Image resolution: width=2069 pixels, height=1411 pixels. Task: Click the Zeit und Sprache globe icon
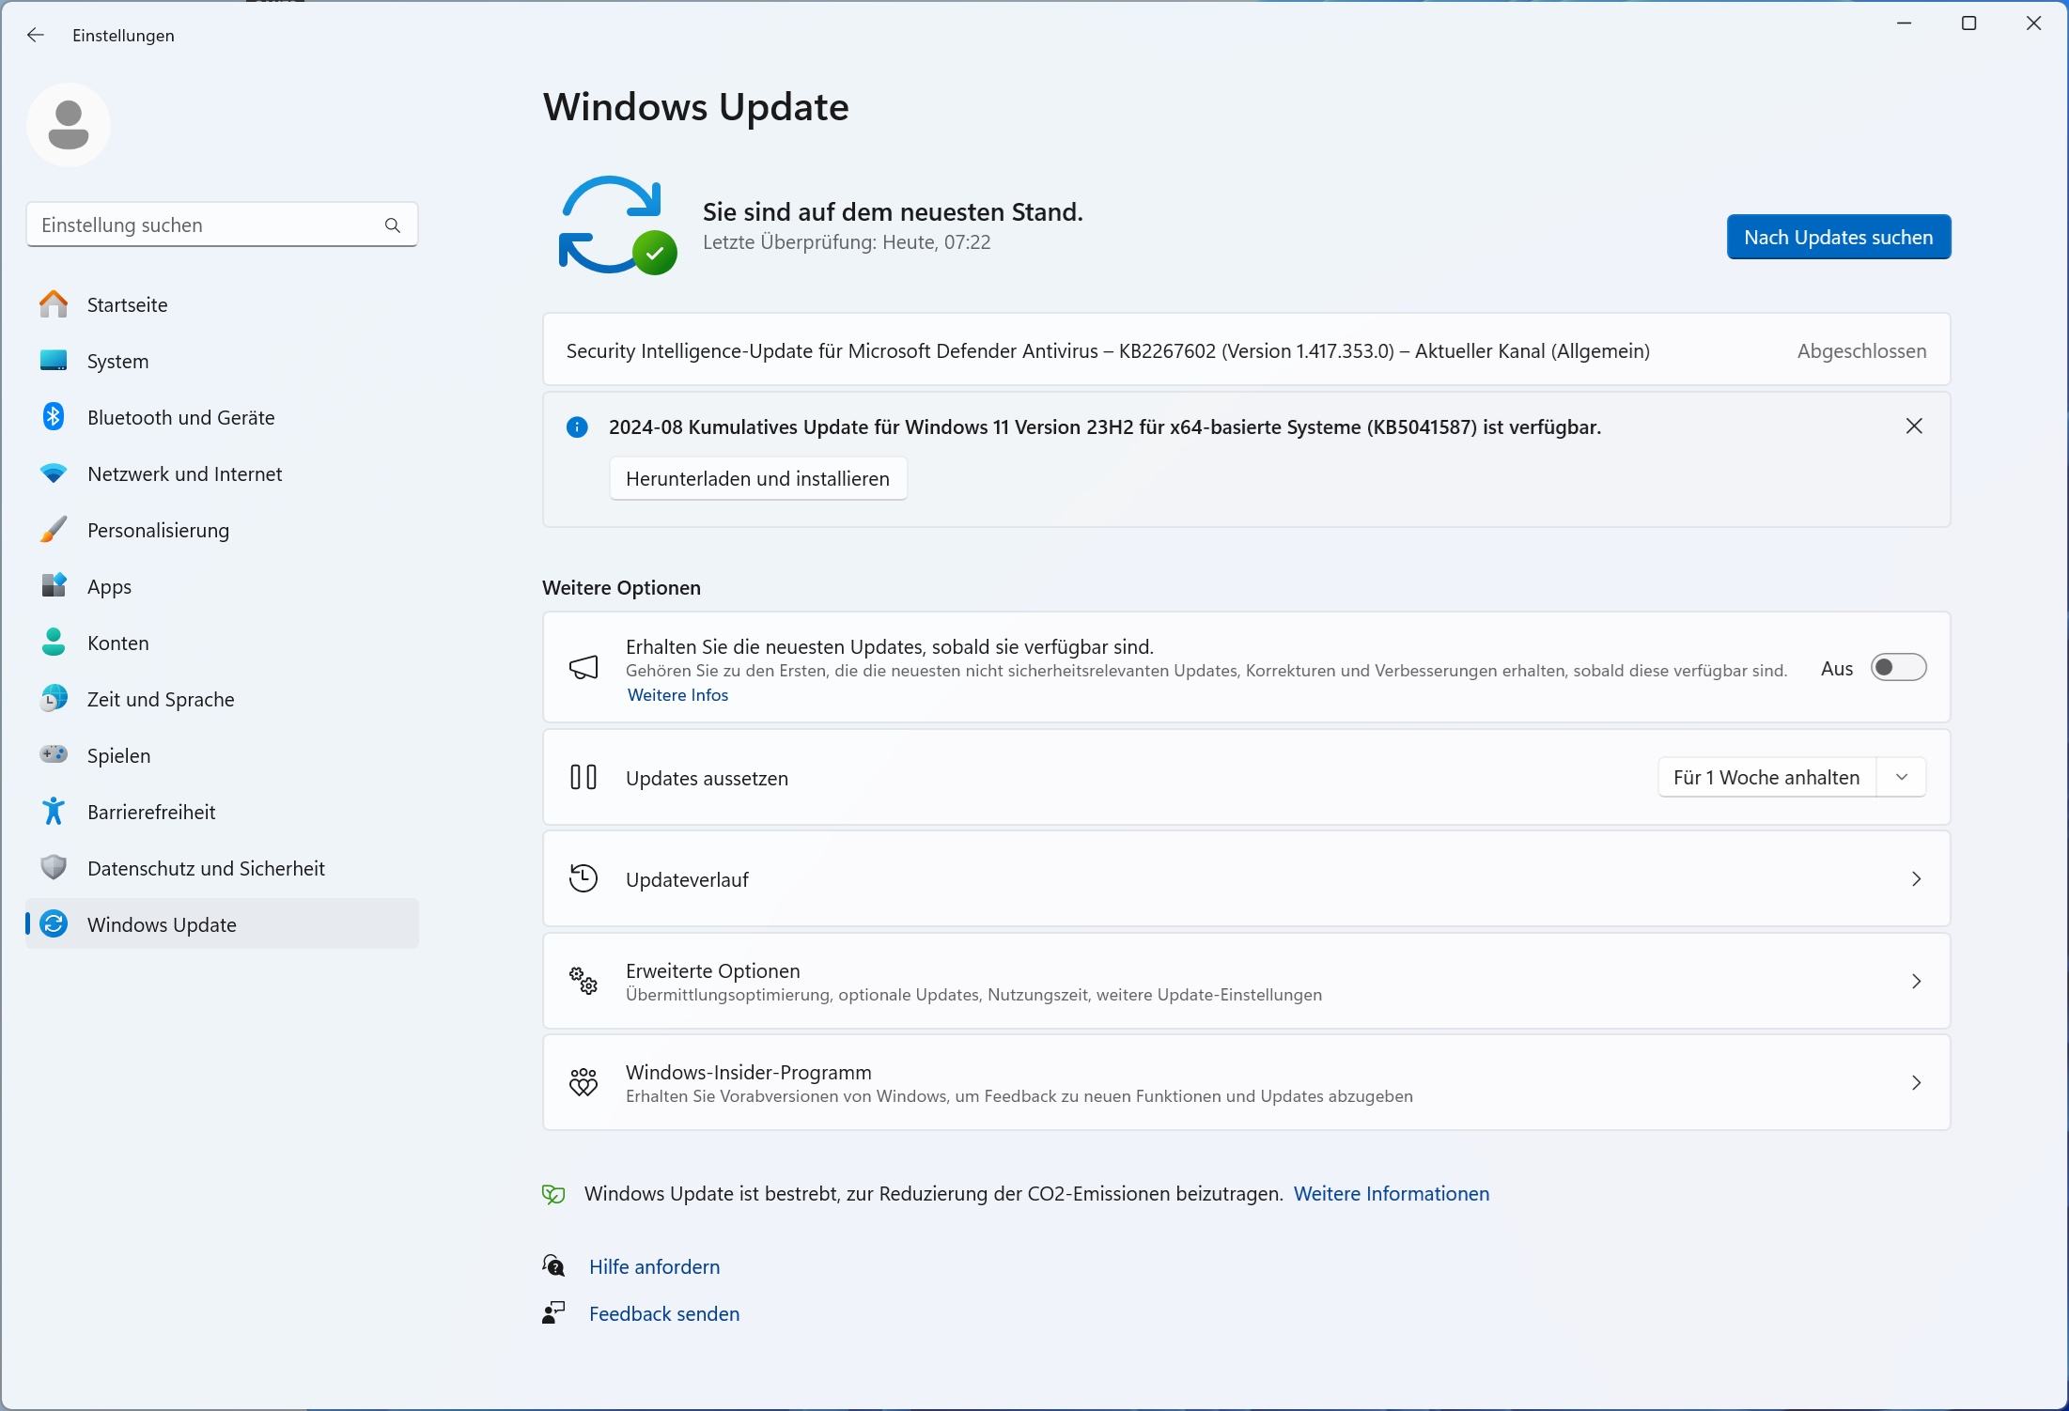coord(54,699)
